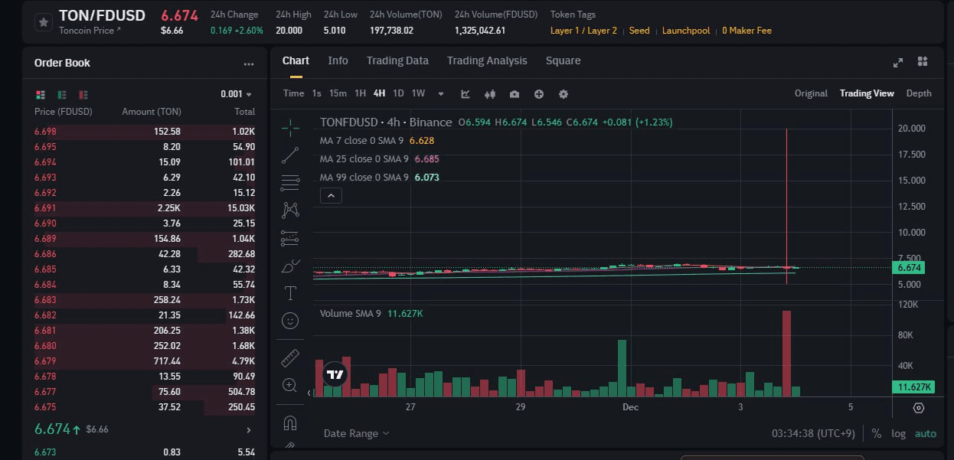Activate the magnet snap mode
This screenshot has width=954, height=460.
click(x=290, y=422)
